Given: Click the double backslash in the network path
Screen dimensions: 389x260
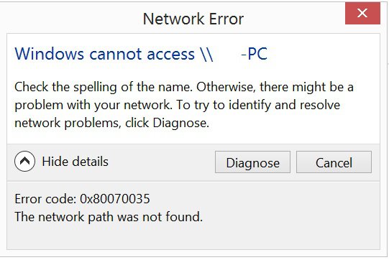Looking at the screenshot, I should 207,55.
